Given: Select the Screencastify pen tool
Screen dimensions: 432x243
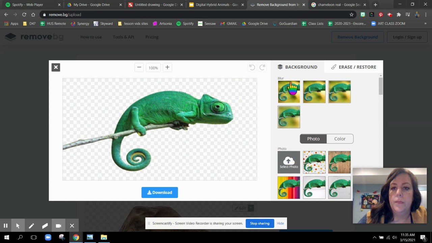Looking at the screenshot, I should tap(31, 226).
